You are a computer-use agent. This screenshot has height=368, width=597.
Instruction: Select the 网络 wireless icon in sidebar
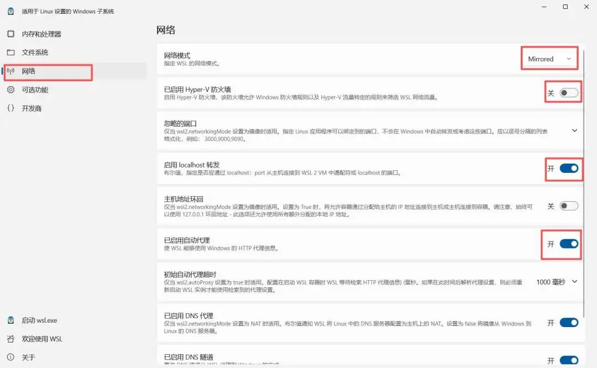[x=11, y=72]
